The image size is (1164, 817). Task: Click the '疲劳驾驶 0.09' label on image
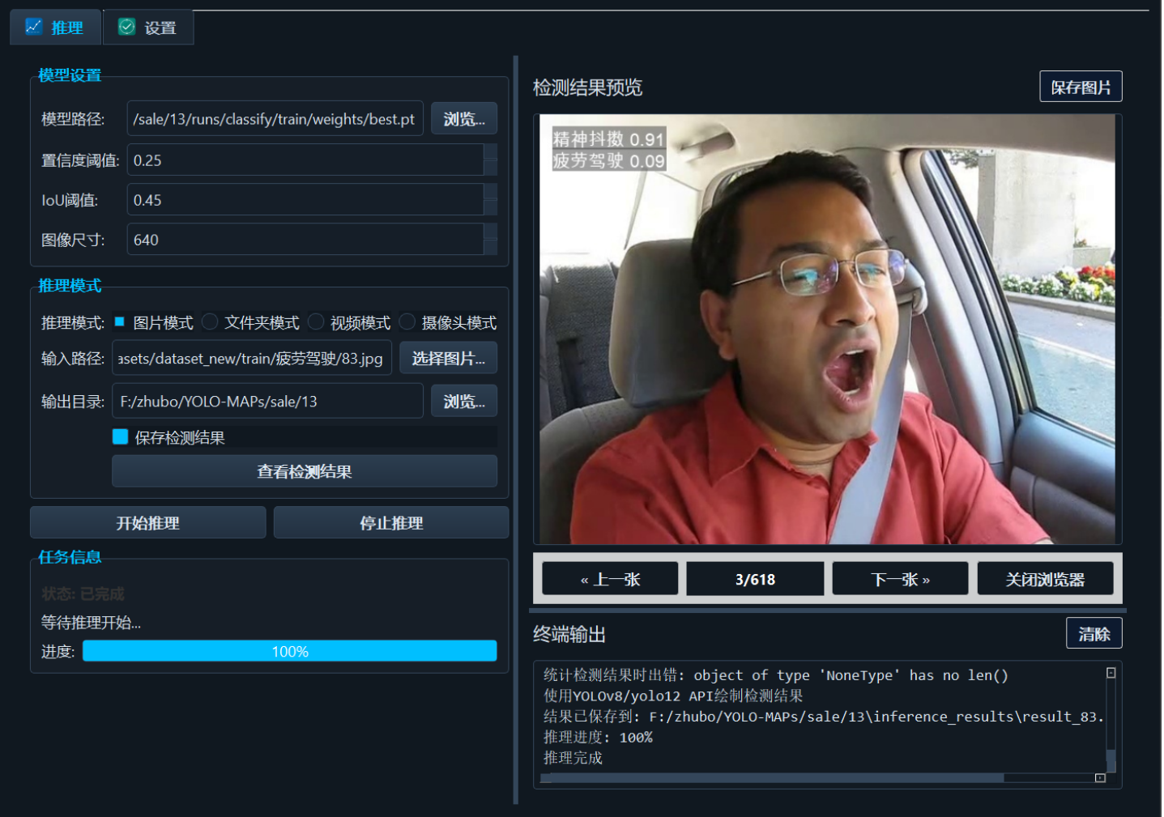[608, 160]
